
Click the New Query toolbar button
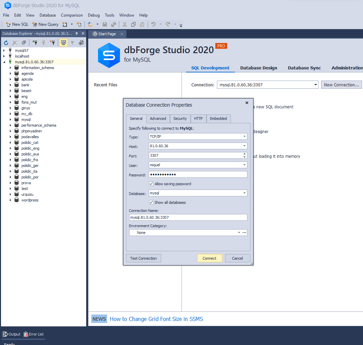click(45, 24)
